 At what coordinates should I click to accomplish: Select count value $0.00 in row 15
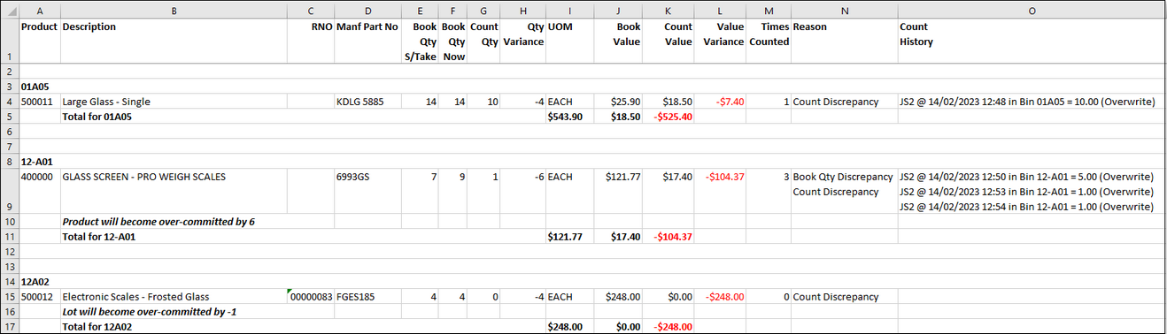point(667,297)
